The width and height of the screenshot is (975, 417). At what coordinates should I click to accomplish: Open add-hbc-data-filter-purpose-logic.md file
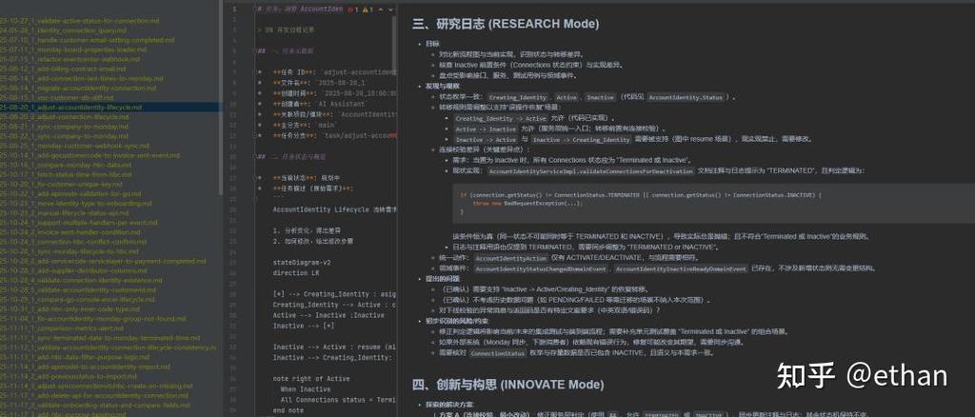pyautogui.click(x=75, y=357)
